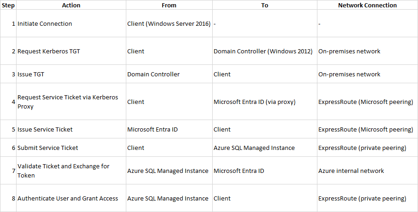Select 'Validate Ticket and Exchange for Token' cell
The height and width of the screenshot is (212, 418).
pos(71,171)
